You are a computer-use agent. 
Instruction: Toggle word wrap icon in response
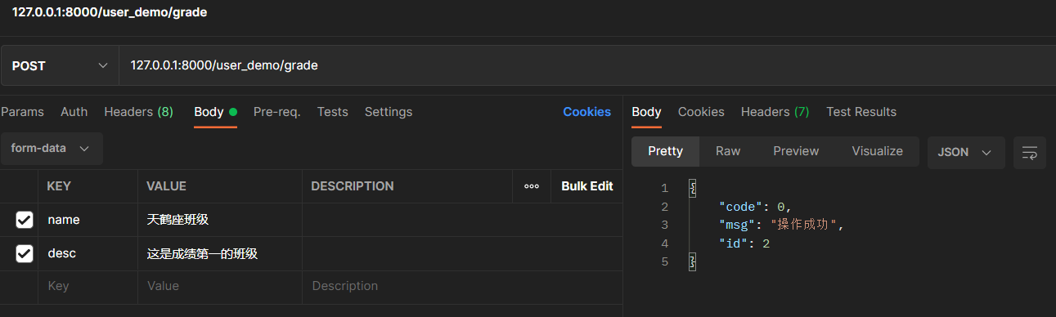1030,153
